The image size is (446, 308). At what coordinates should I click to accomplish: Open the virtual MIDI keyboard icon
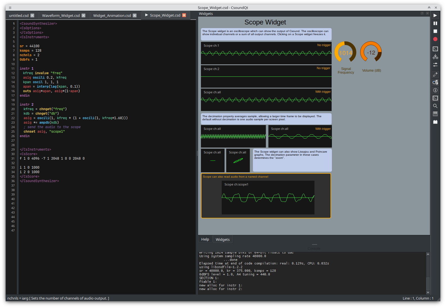click(x=435, y=114)
